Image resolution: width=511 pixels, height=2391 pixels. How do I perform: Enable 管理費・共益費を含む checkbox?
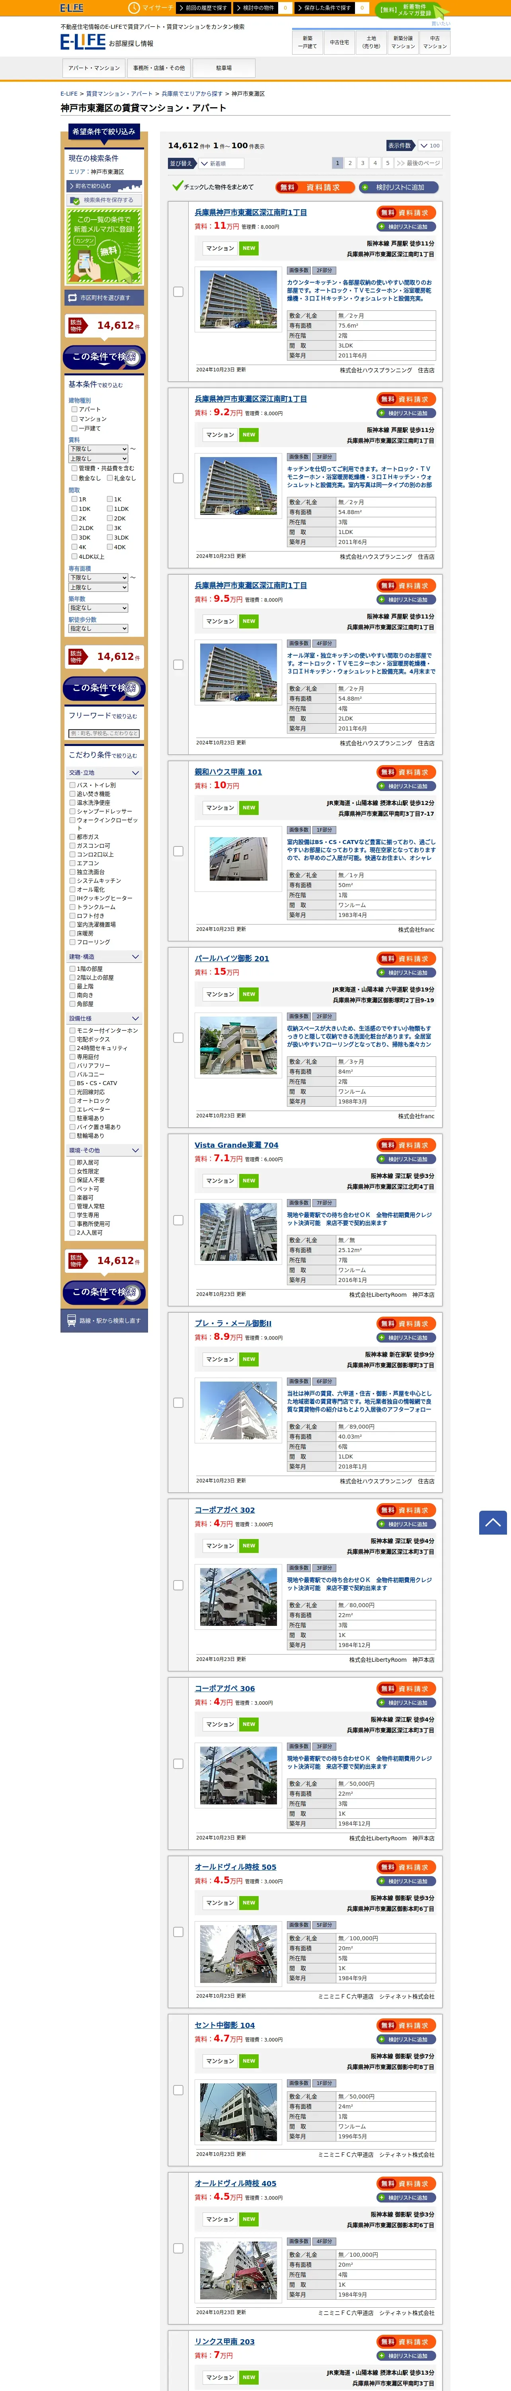[x=74, y=469]
